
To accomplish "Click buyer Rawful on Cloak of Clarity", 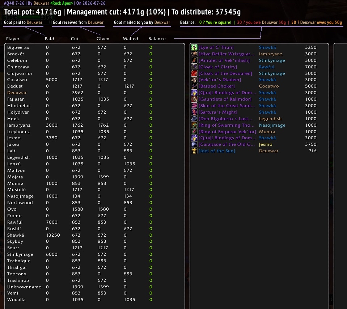I will click(266, 67).
